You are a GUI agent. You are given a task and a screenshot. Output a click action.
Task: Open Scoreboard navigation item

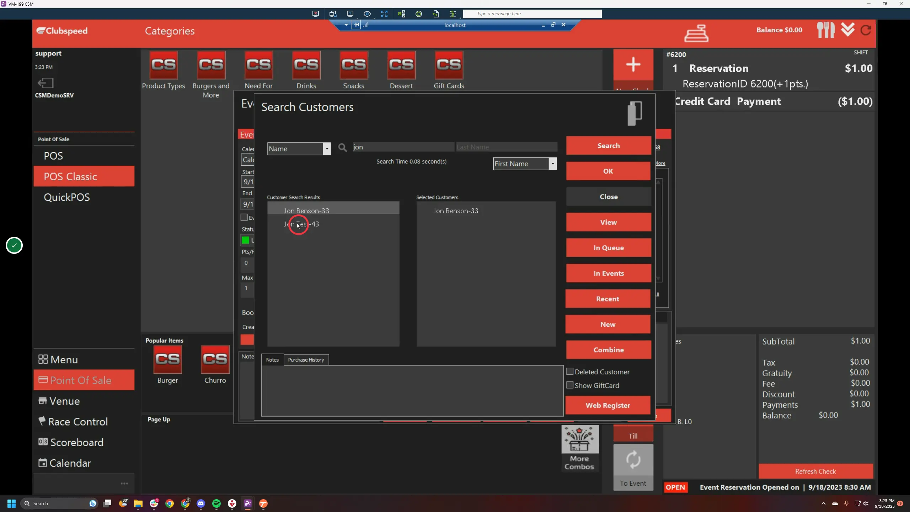pyautogui.click(x=84, y=442)
